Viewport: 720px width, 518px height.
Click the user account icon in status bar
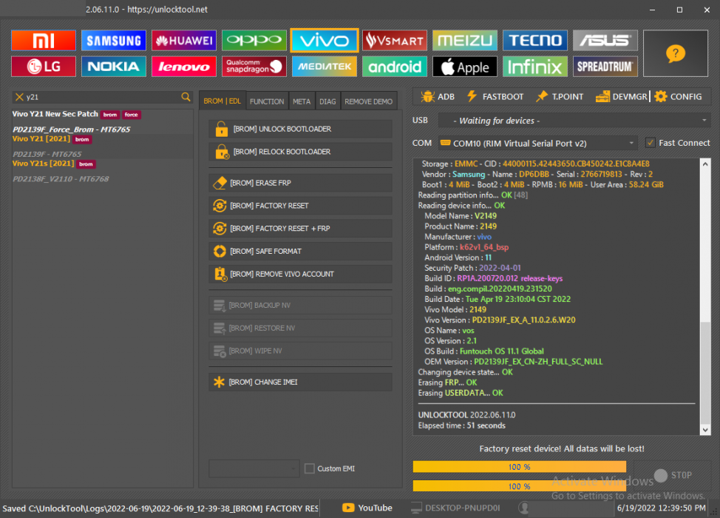(524, 508)
